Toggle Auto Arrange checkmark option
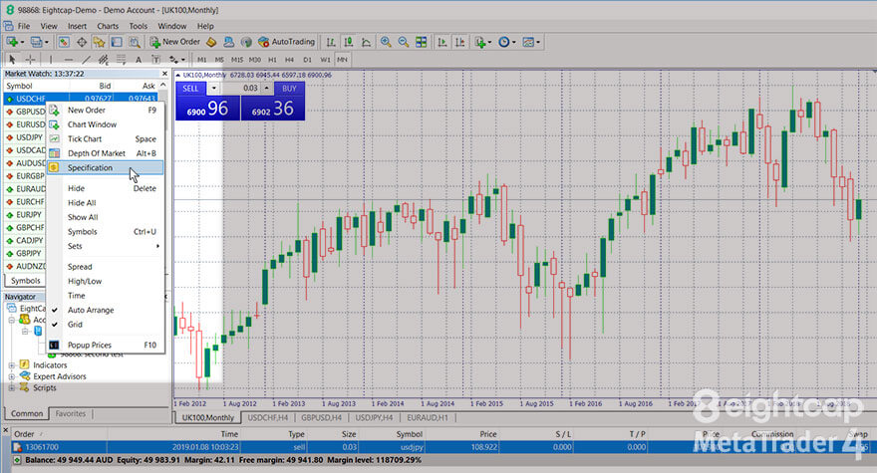 pyautogui.click(x=106, y=310)
